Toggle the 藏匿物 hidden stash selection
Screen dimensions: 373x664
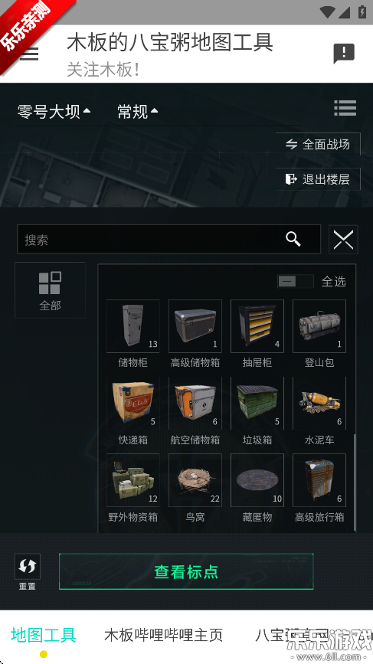coord(257,489)
